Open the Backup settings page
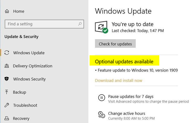The width and height of the screenshot is (194, 123). [x=20, y=92]
